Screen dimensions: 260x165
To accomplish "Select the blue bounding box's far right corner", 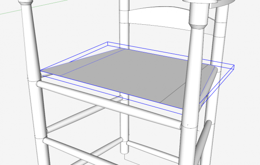I will tap(234, 65).
